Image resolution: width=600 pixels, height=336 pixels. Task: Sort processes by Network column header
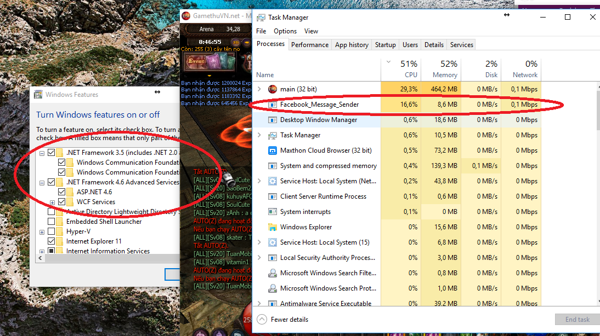(521, 69)
